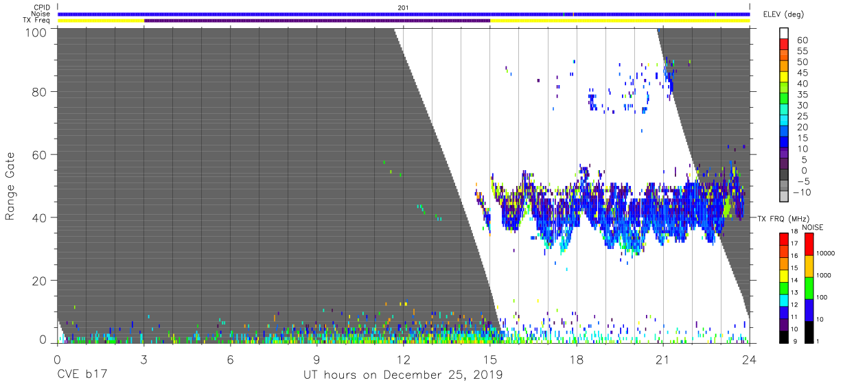This screenshot has width=843, height=389.
Task: Click the '60' tick on ELEV color bar
Action: [x=802, y=40]
